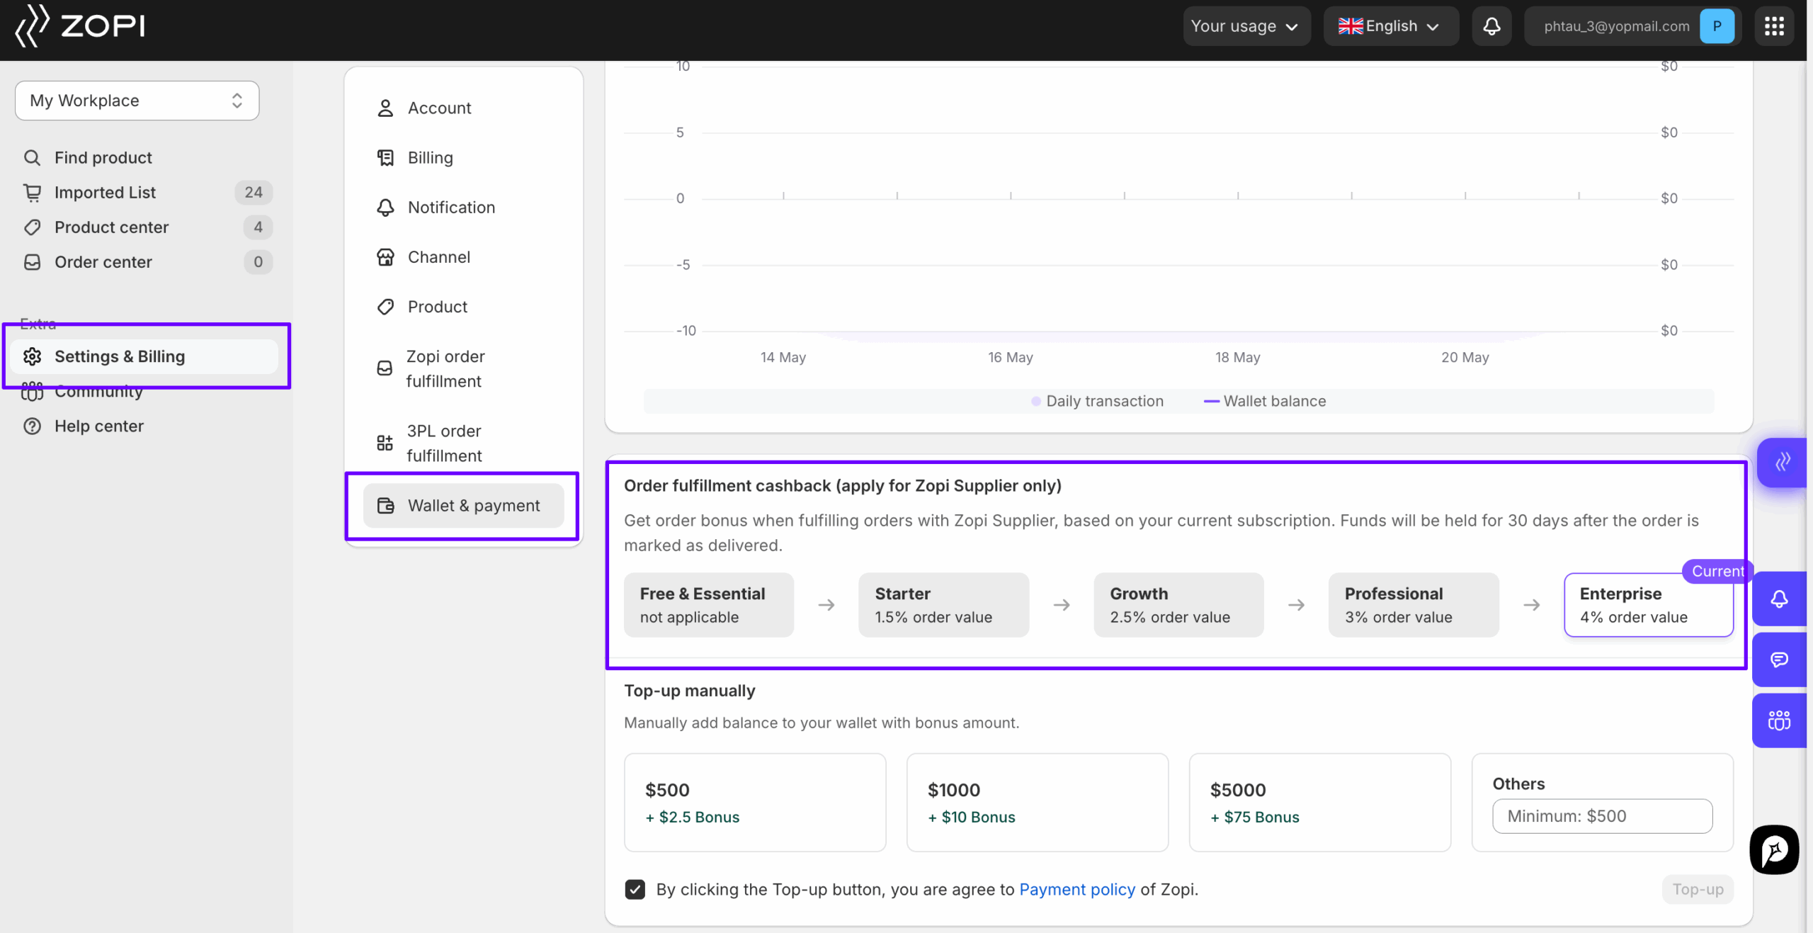Select the $5000 top-up option

click(x=1319, y=803)
